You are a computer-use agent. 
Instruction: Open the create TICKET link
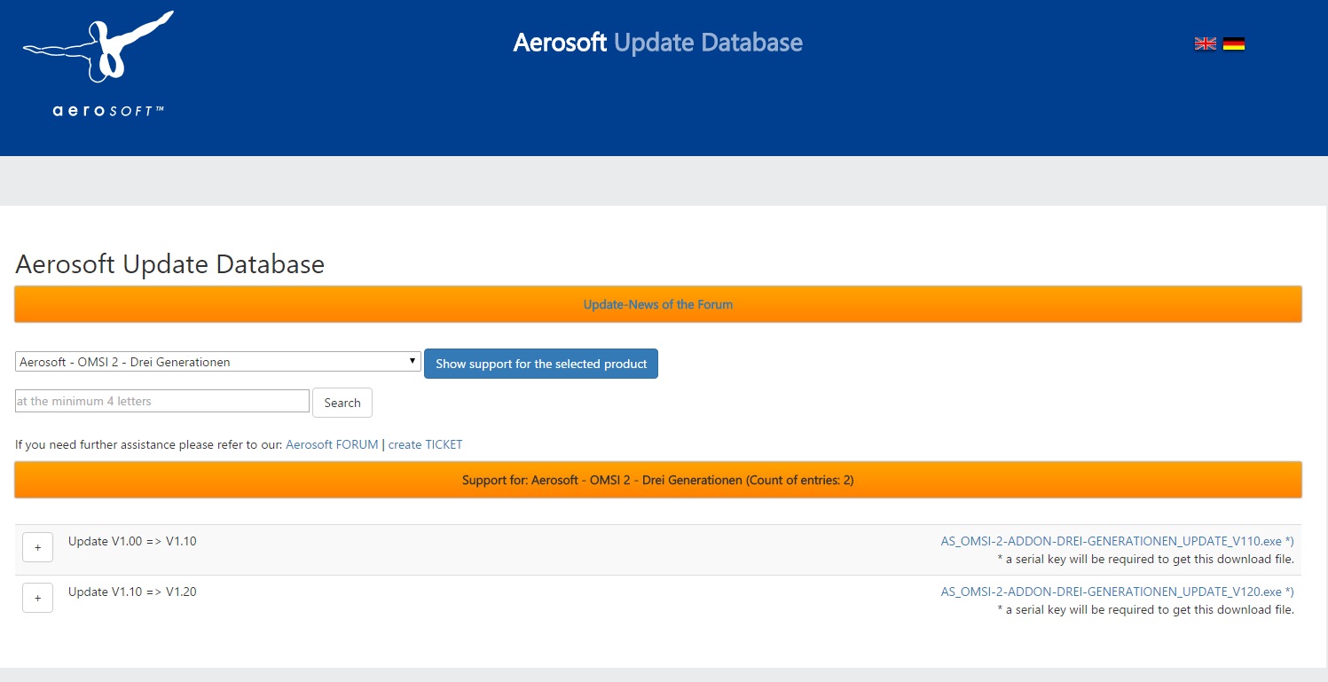point(425,444)
